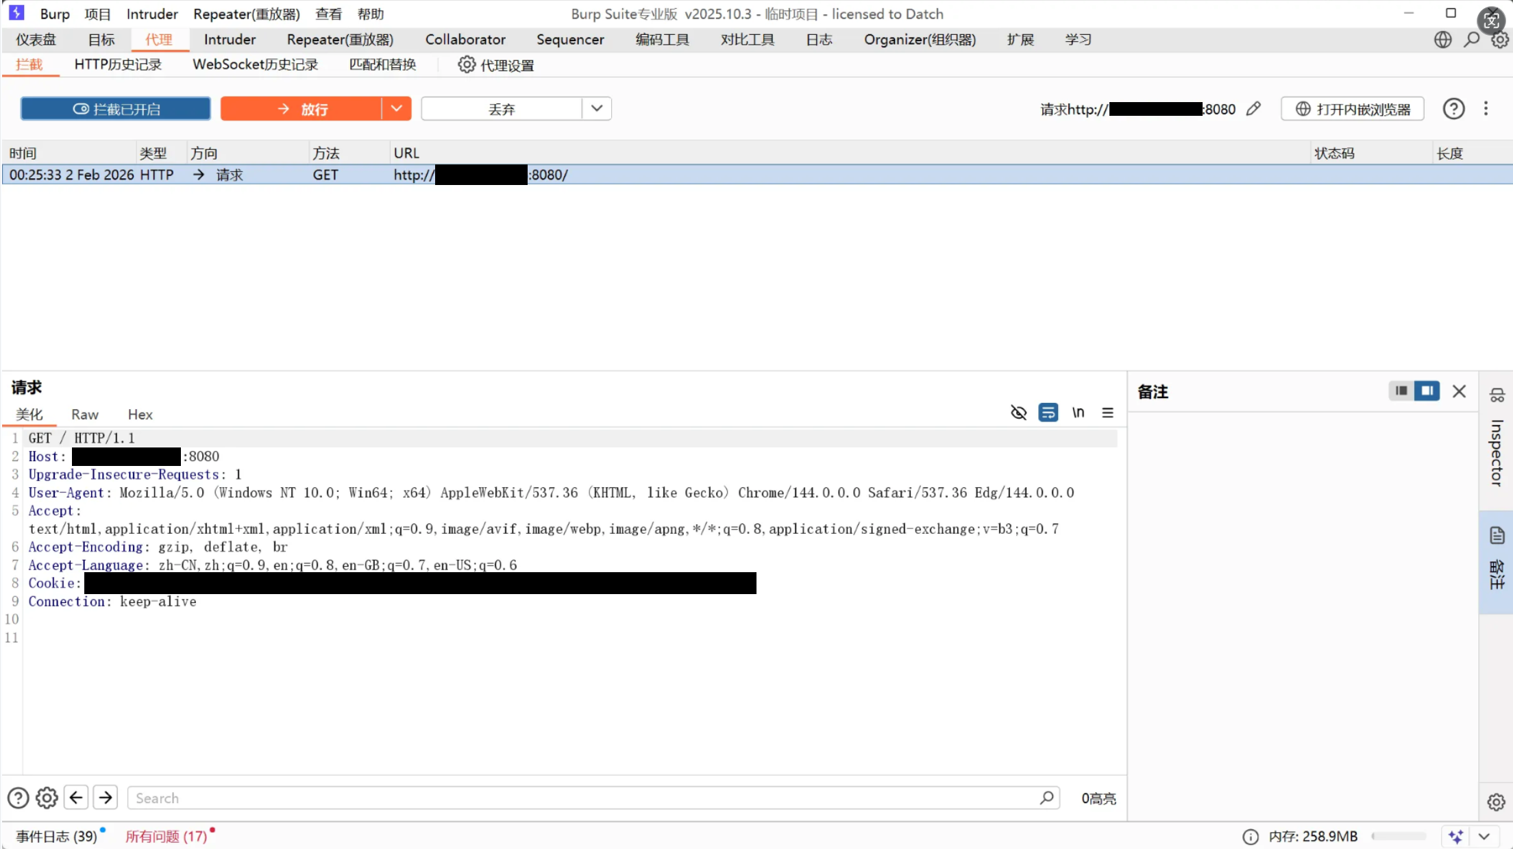Switch request view to 美化 tab

(x=29, y=415)
